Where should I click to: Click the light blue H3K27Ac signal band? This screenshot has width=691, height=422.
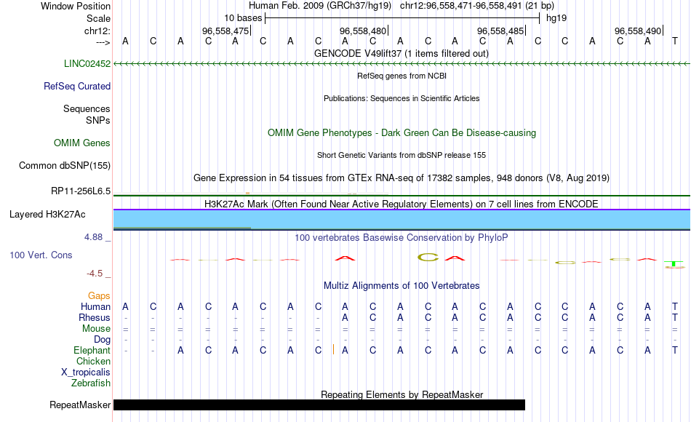402,219
